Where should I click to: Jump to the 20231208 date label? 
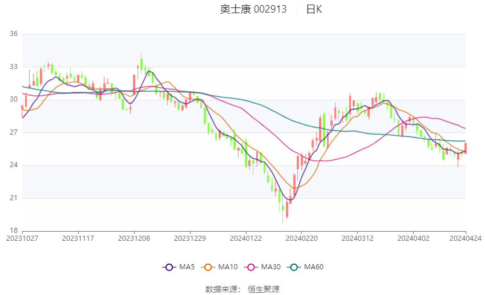click(x=135, y=238)
